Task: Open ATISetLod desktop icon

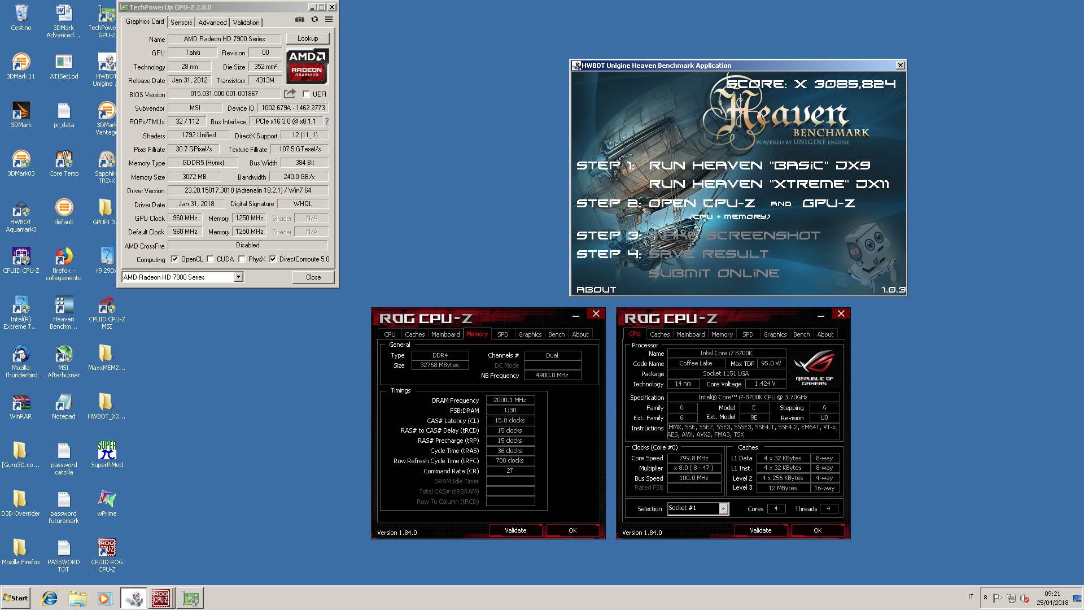Action: 64,66
